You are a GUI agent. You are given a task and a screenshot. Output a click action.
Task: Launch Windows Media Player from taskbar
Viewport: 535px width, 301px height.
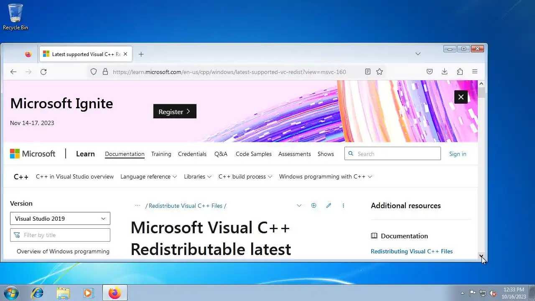(88, 293)
